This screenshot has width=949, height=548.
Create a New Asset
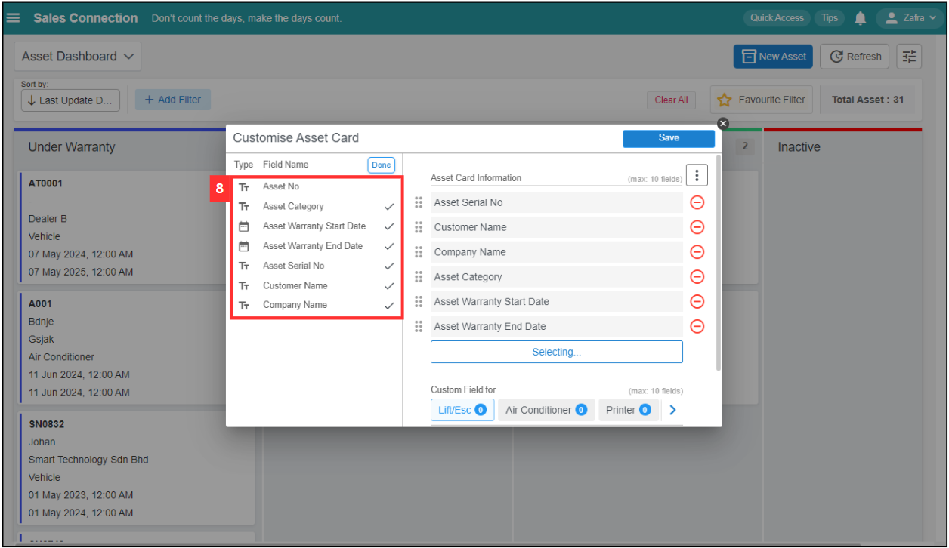click(774, 57)
